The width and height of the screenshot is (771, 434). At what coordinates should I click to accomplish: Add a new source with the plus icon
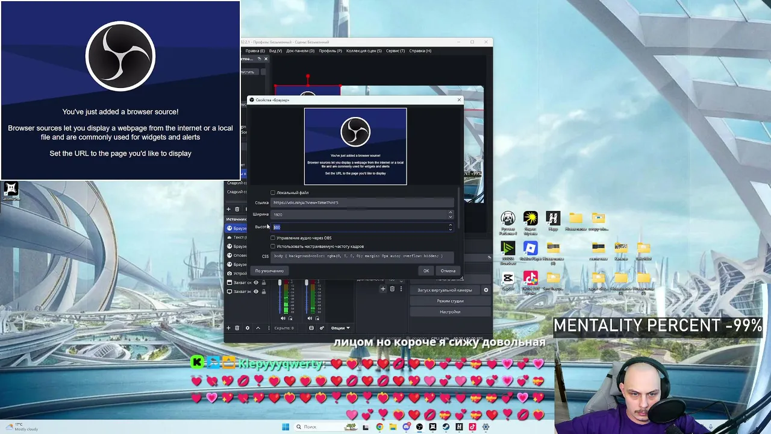[x=228, y=328]
